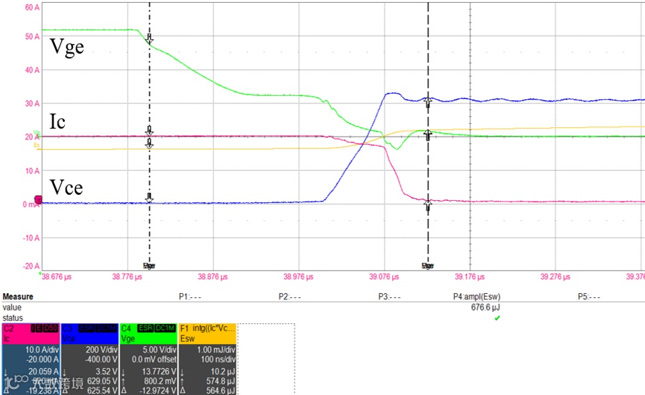Select measurement column P3
Screen dimensions: 645x395
tap(389, 296)
